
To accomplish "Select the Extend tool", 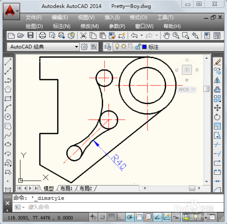I will point(217,154).
